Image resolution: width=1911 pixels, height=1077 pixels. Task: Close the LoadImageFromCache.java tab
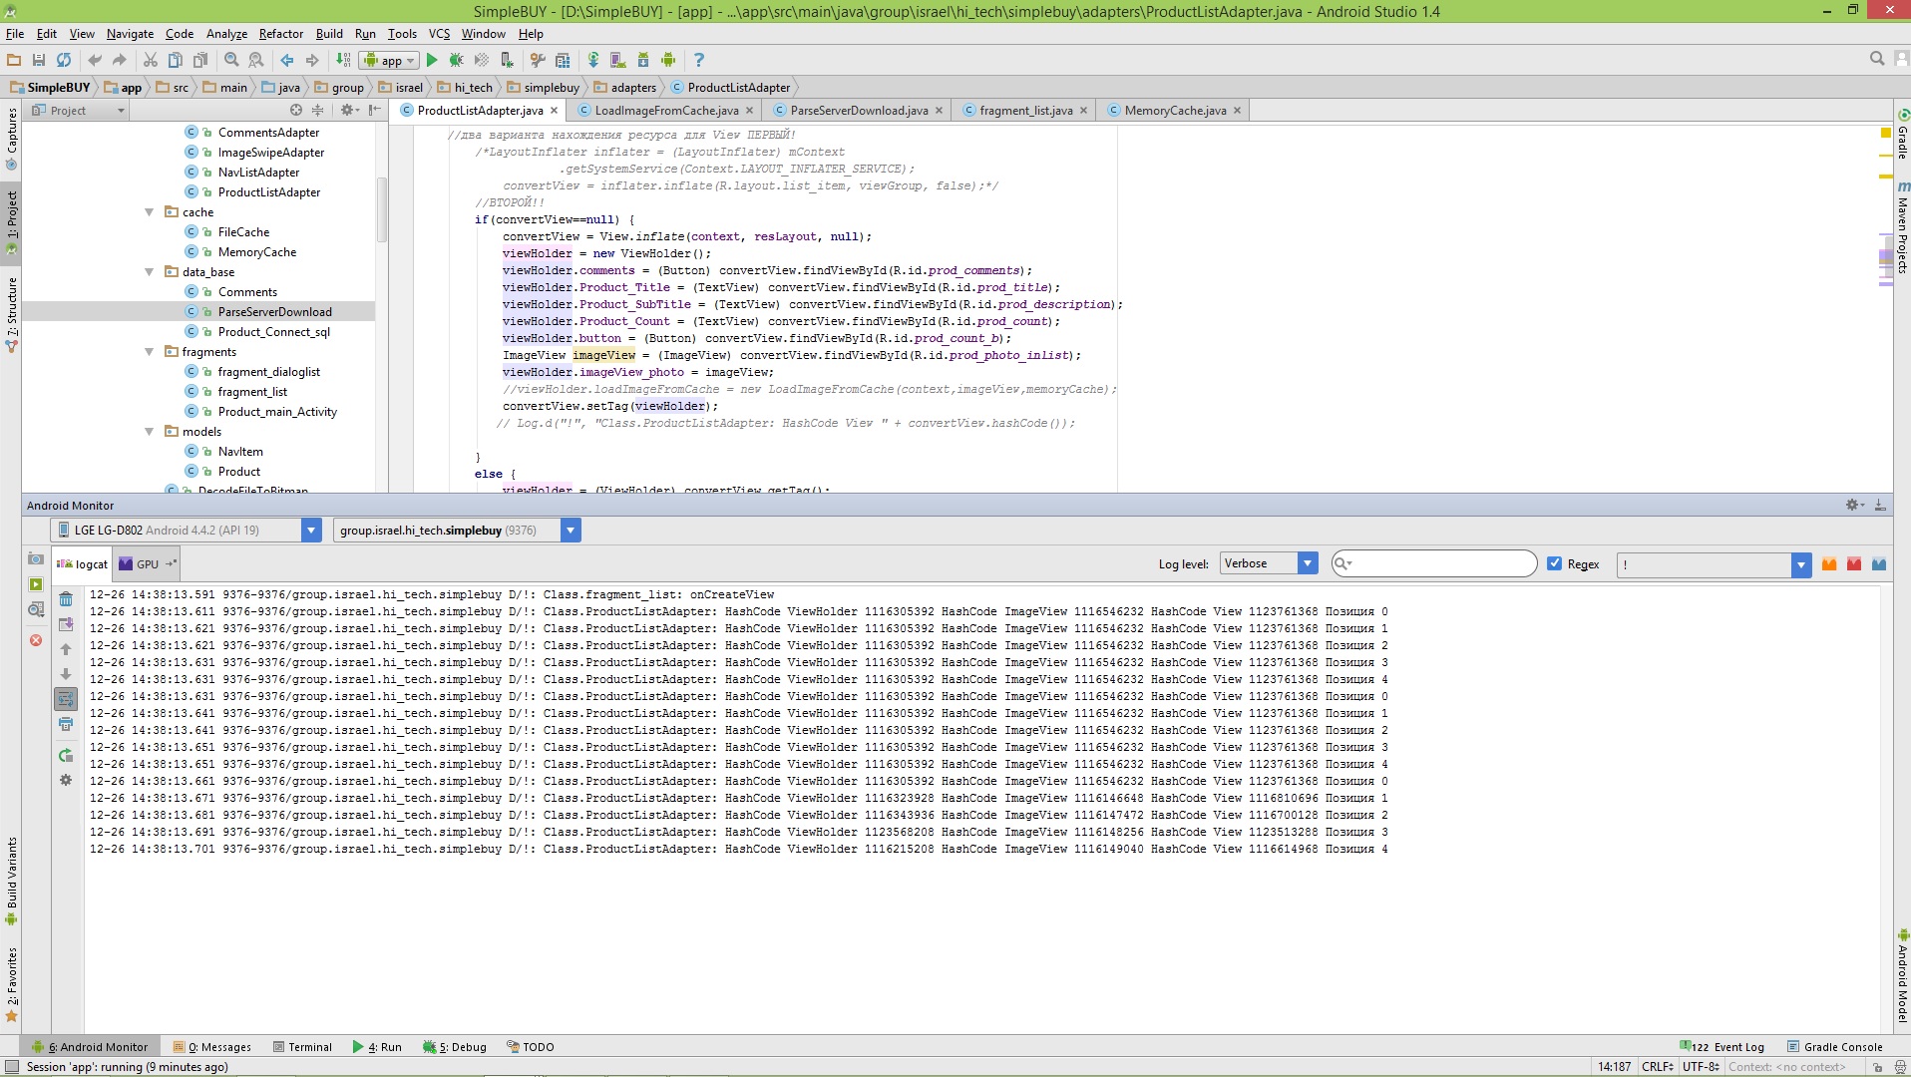coord(749,111)
